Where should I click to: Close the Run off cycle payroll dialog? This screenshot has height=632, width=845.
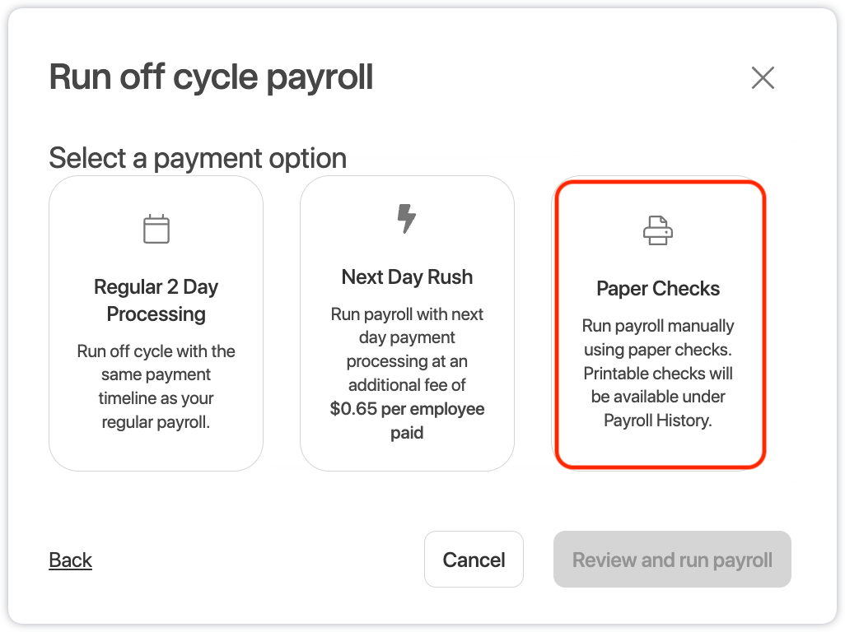(763, 77)
